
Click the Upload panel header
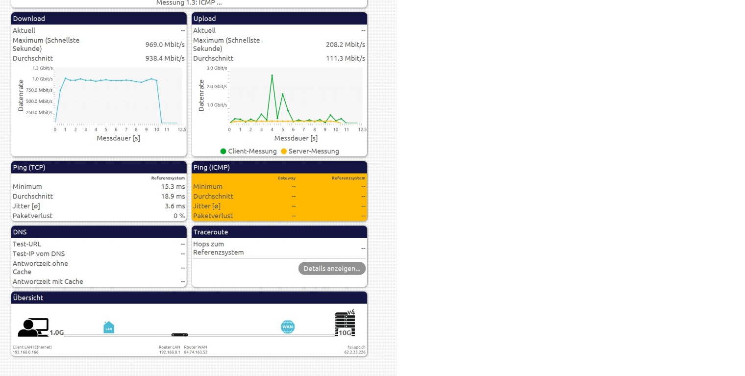coord(279,19)
